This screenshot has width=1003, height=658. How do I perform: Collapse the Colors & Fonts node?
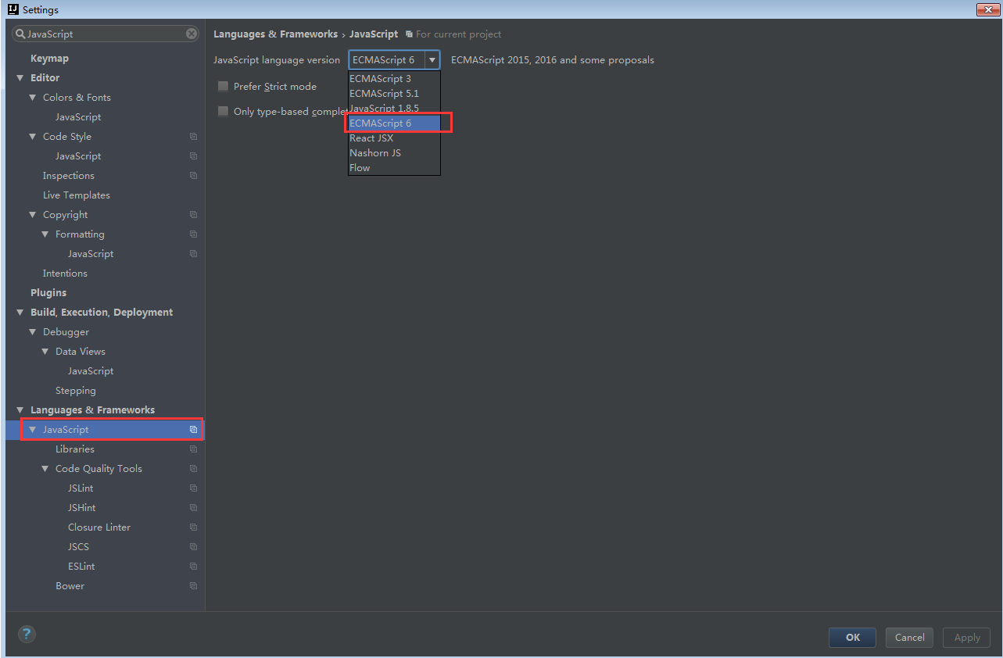[33, 98]
